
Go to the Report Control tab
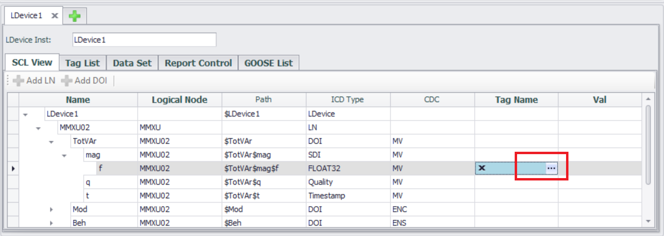198,63
